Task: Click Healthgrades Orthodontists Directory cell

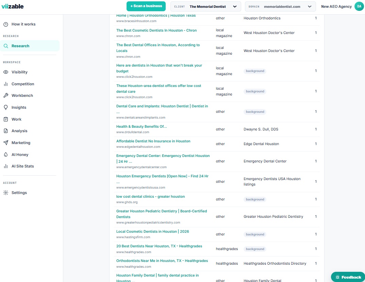Action: click(275, 263)
